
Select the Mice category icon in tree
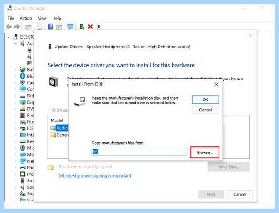[x=22, y=148]
